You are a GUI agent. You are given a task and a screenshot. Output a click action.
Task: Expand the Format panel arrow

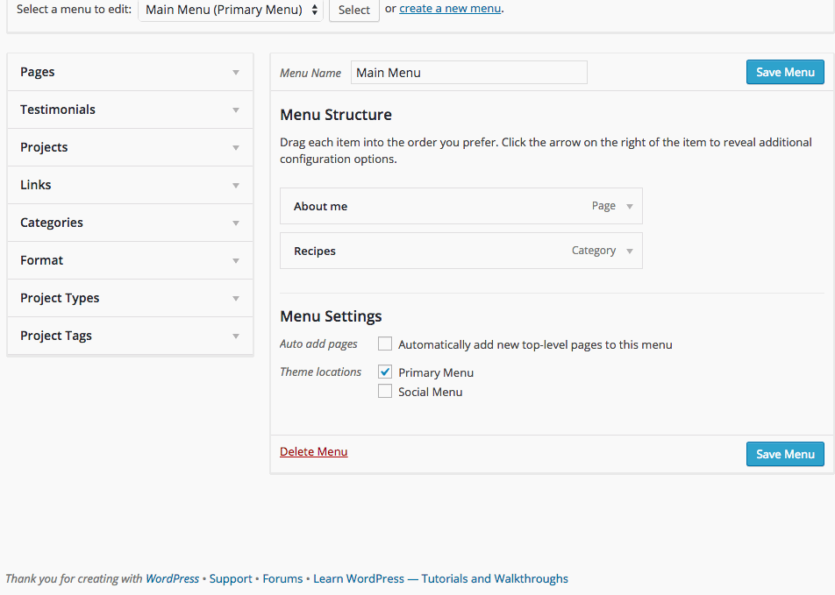[x=236, y=261]
